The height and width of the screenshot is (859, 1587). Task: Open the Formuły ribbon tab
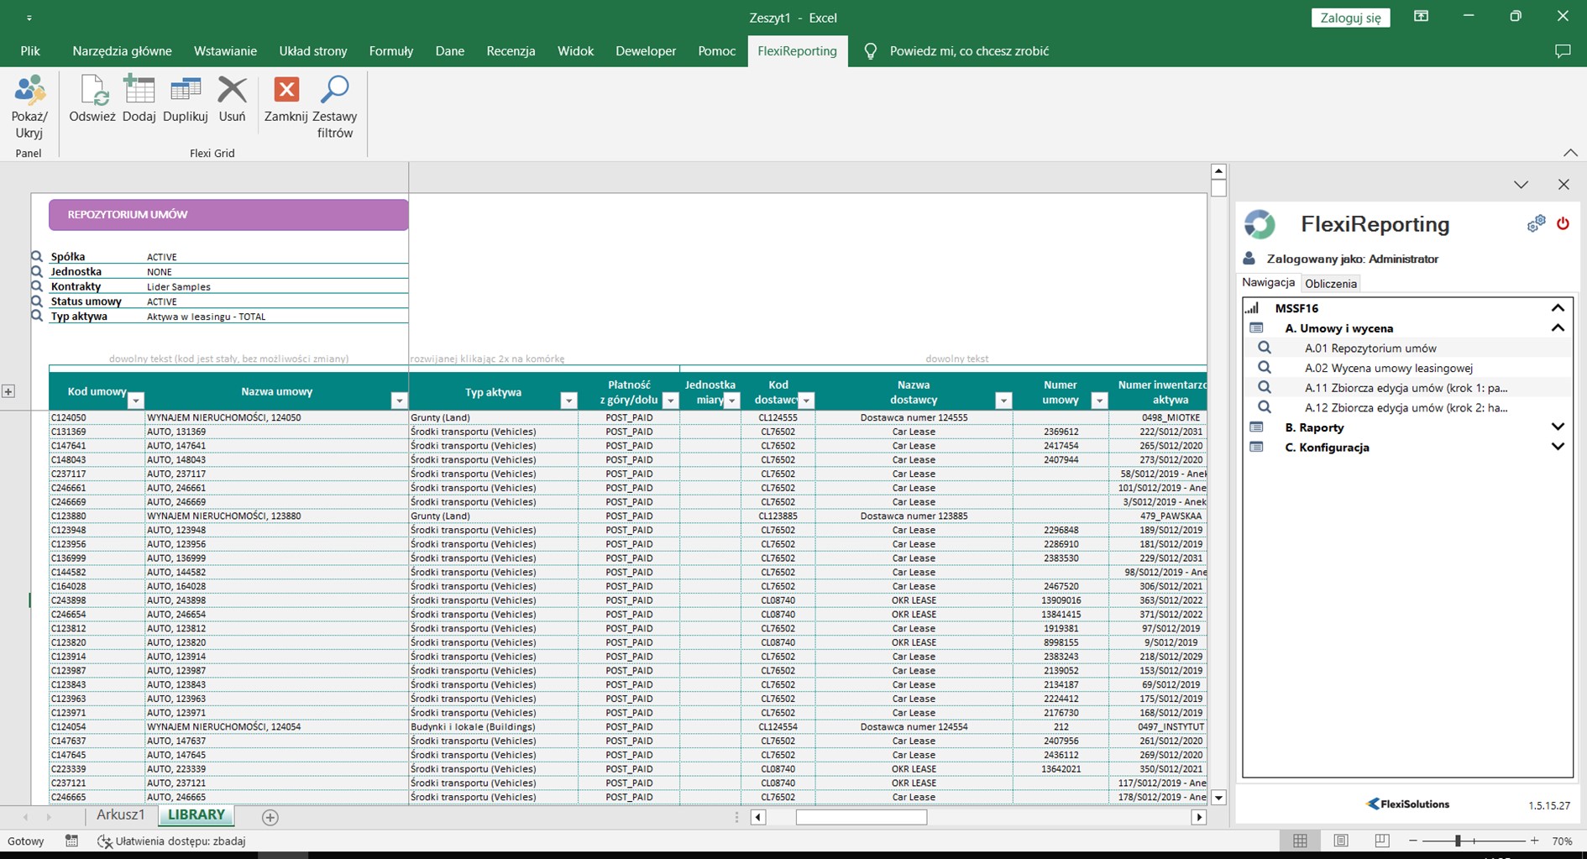point(391,51)
